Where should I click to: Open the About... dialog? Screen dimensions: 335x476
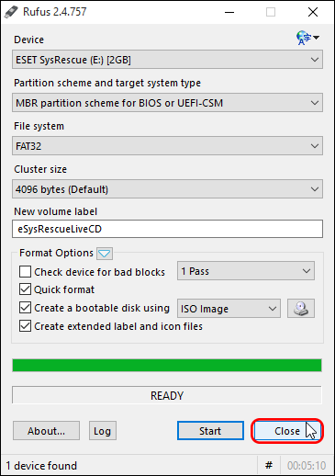[46, 431]
